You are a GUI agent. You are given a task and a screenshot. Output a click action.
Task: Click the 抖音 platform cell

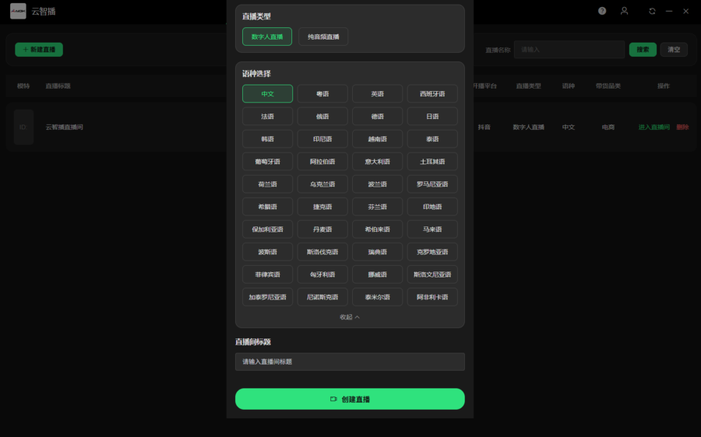(x=484, y=128)
